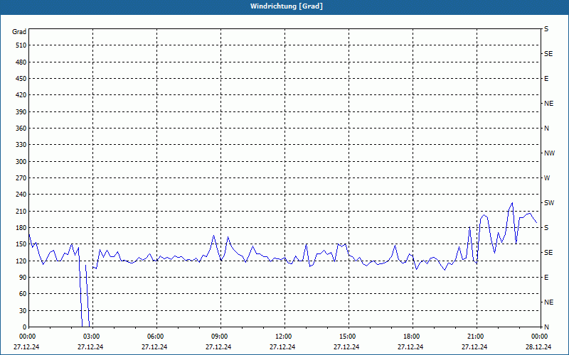Click the W compass direction label
The image size is (569, 355).
click(547, 178)
